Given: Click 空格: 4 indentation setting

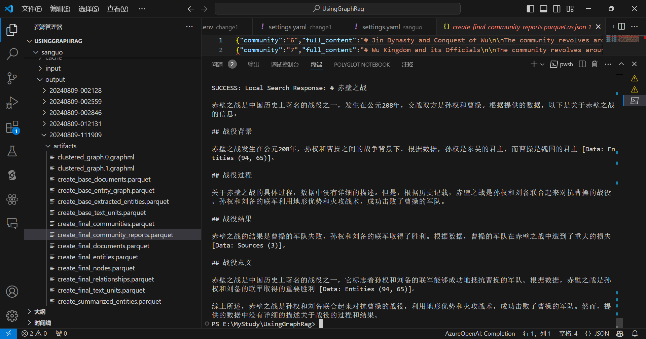Looking at the screenshot, I should point(568,333).
